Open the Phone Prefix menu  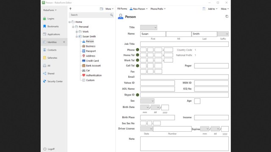[x=158, y=9]
